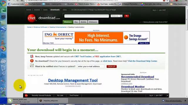Click the red SIGN UP button
This screenshot has width=188, height=105.
tap(112, 66)
